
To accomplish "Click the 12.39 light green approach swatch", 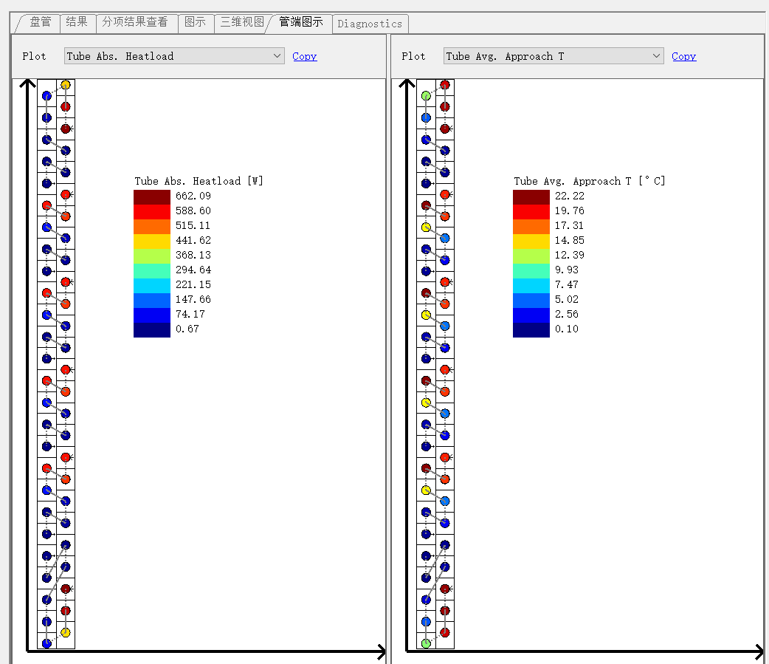I will coord(531,256).
